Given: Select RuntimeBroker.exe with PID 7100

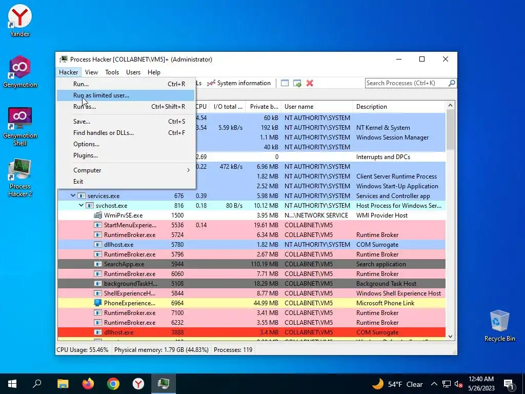Looking at the screenshot, I should (251, 313).
